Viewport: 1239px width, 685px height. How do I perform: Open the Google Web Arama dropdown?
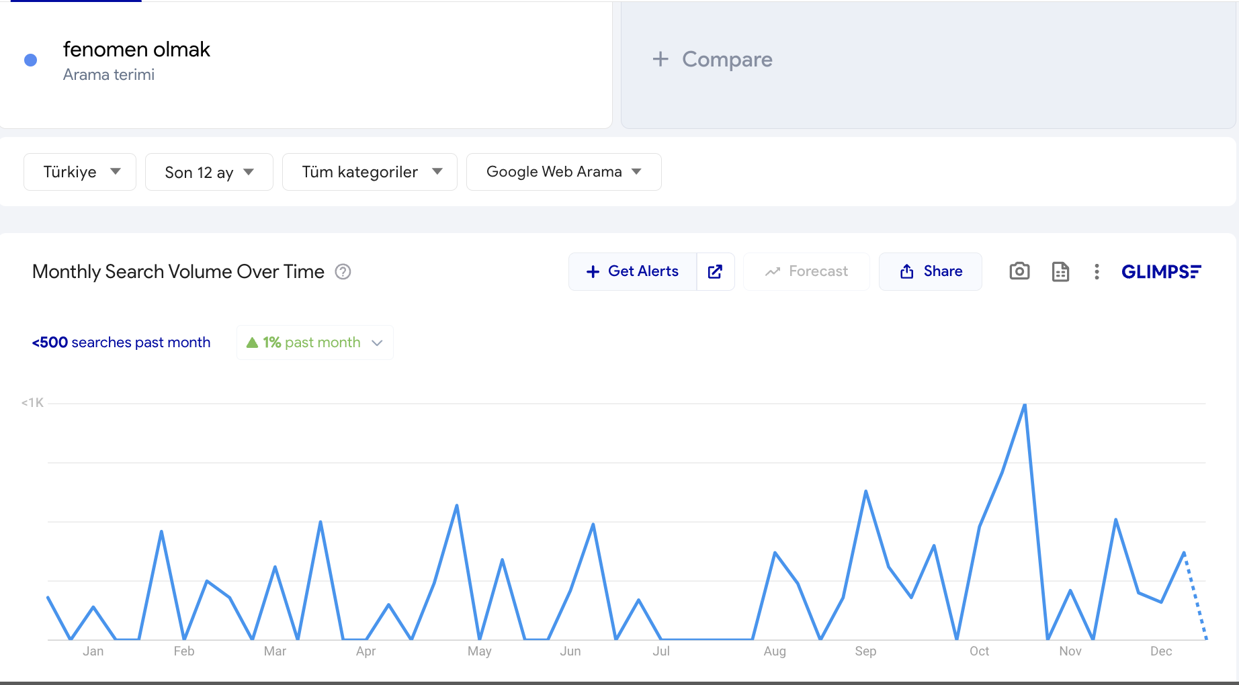pos(563,172)
